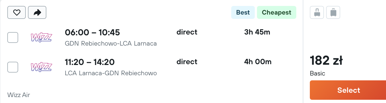
Task: Click Wizz logo on return flight
Action: pyautogui.click(x=41, y=67)
